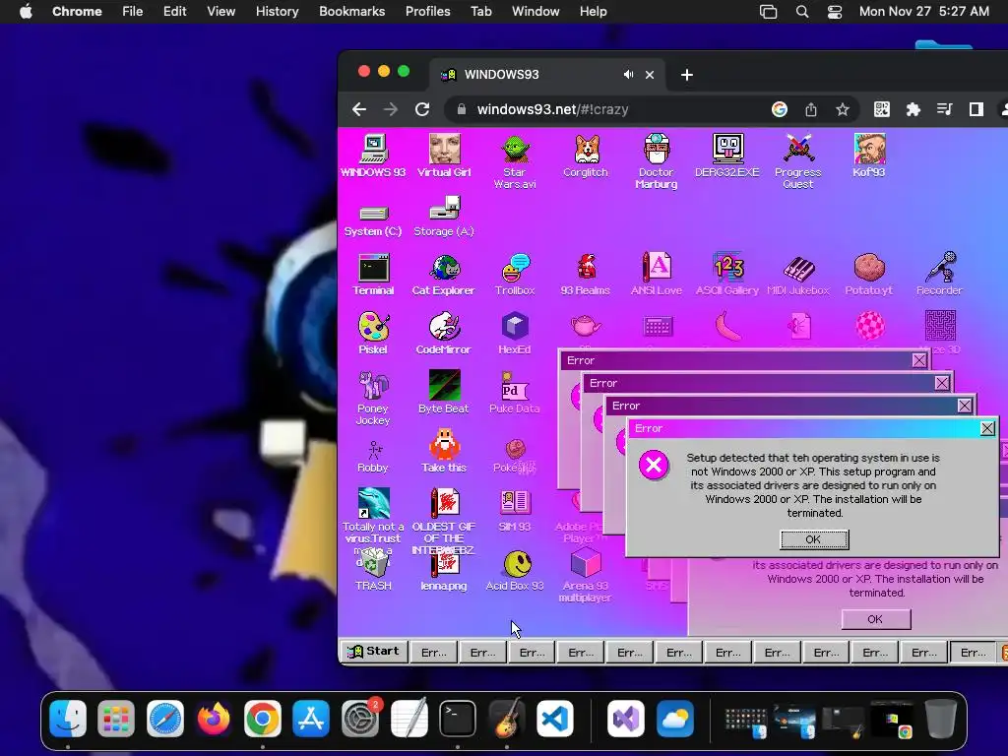Open Totally not a virus icon
This screenshot has height=756, width=1008.
coord(373,516)
